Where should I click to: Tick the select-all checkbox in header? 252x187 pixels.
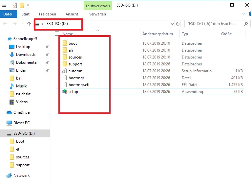click(x=57, y=34)
